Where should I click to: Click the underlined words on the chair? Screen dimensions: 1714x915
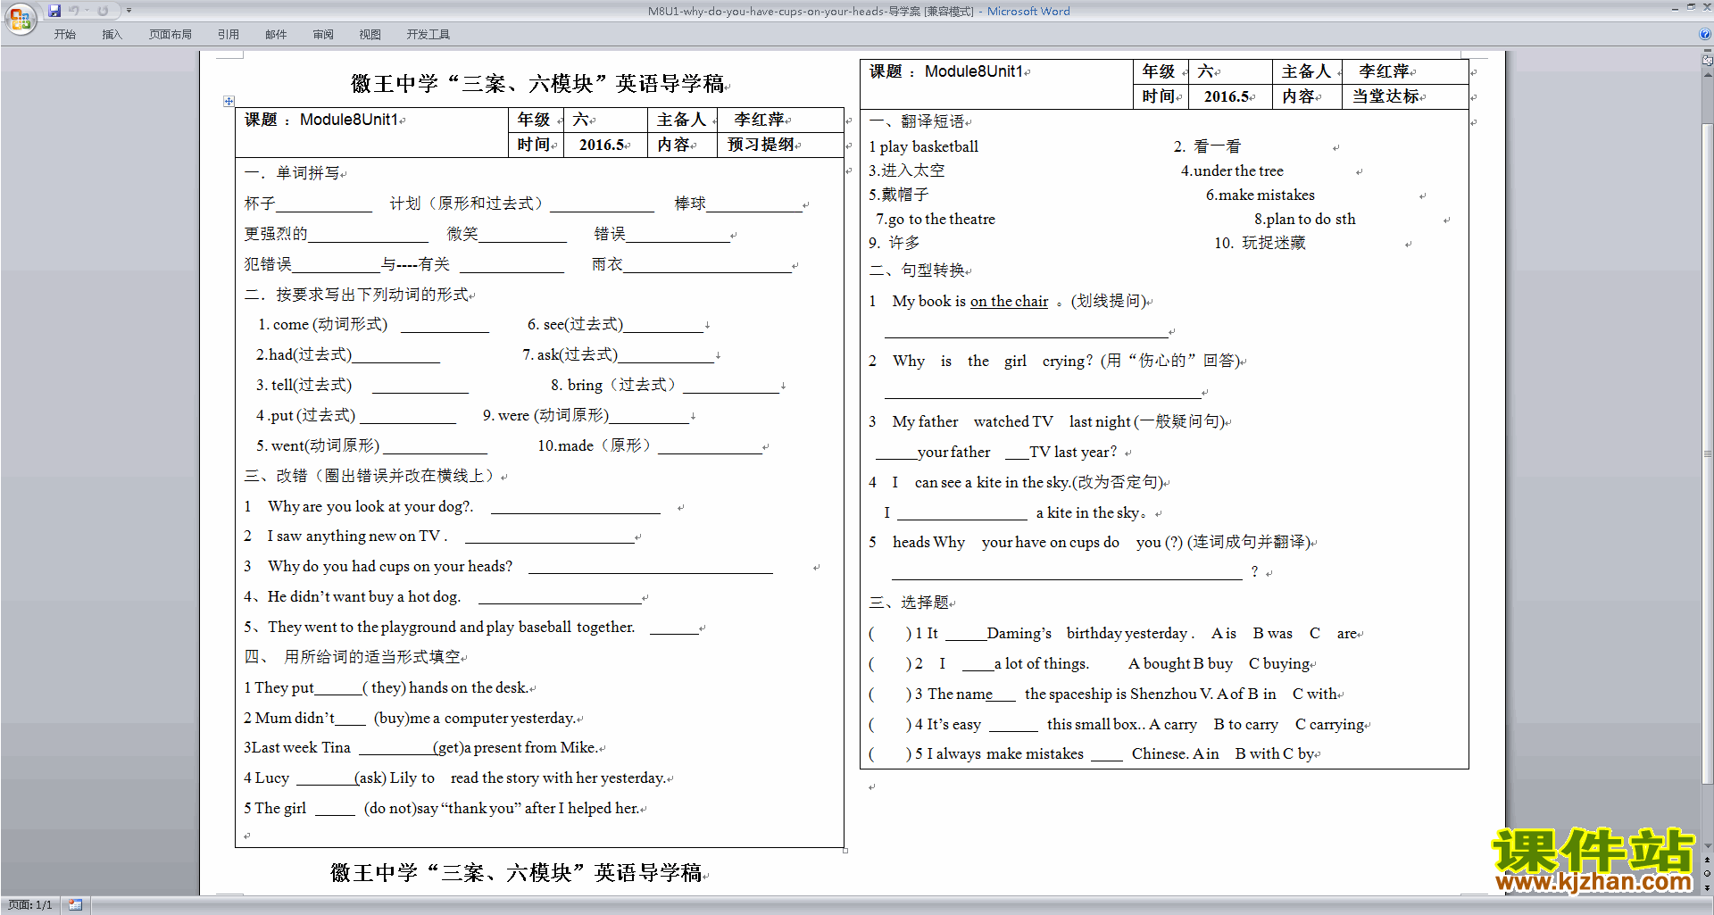(x=1009, y=302)
